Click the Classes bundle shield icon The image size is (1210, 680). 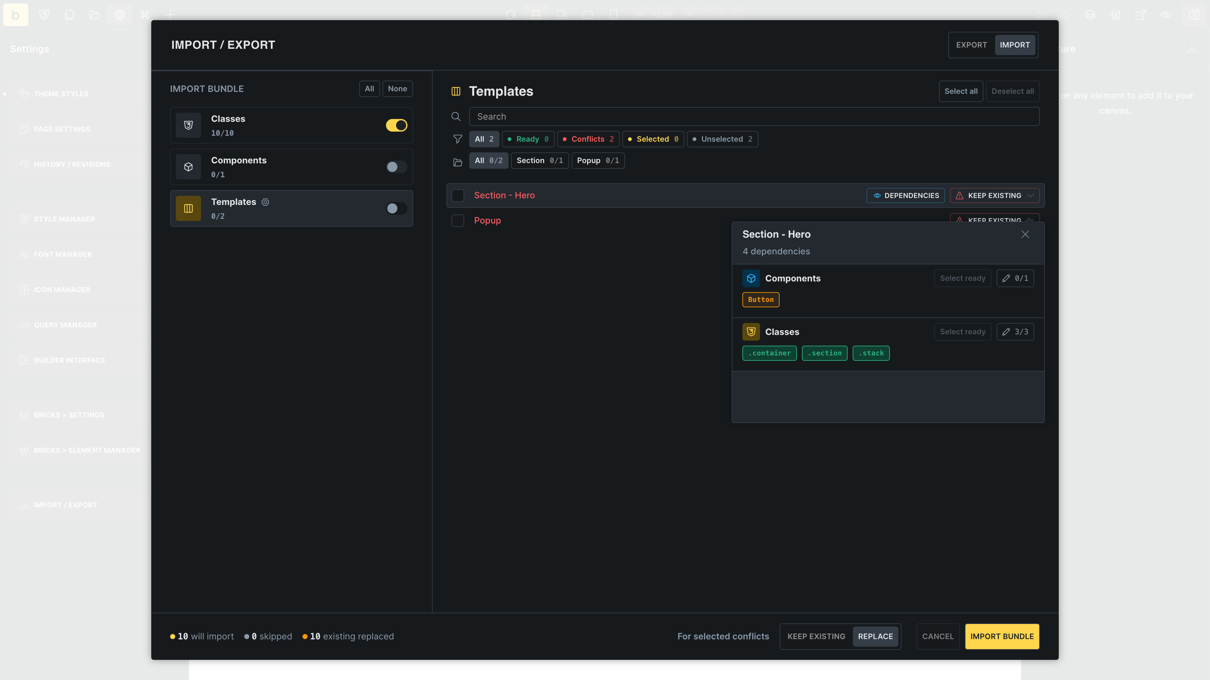[x=188, y=125]
